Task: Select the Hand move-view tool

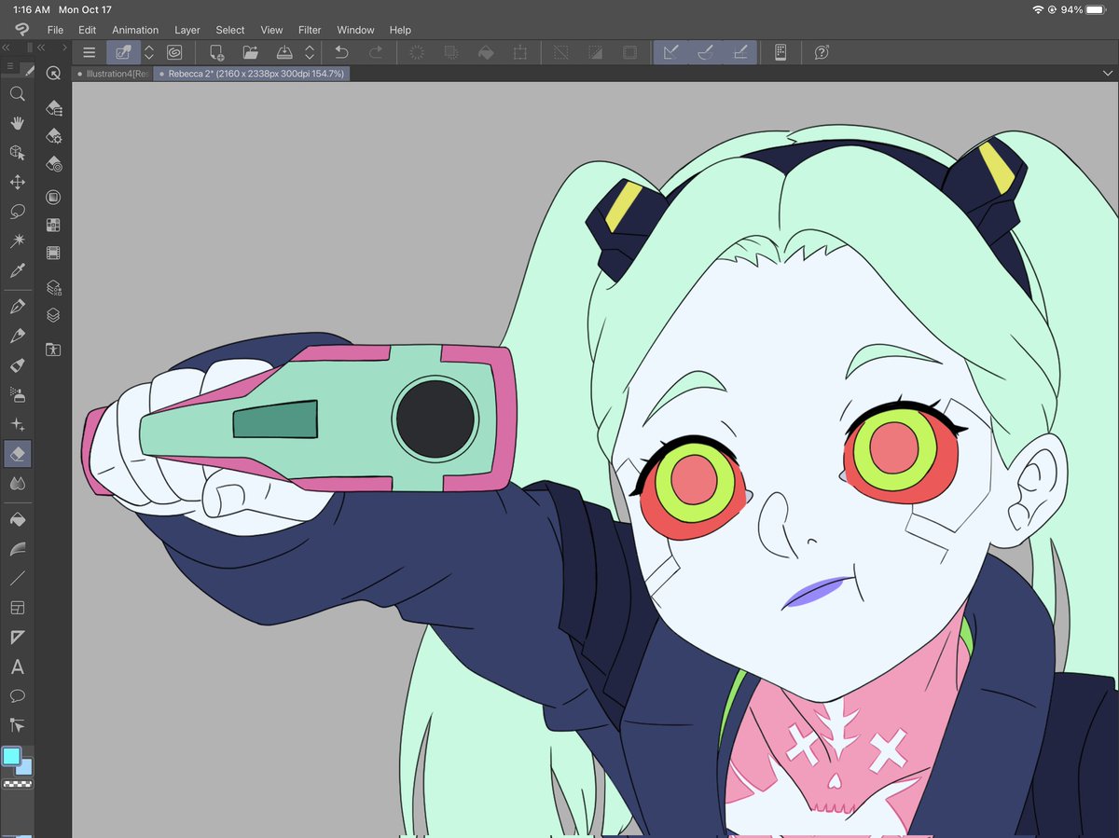Action: (x=17, y=123)
